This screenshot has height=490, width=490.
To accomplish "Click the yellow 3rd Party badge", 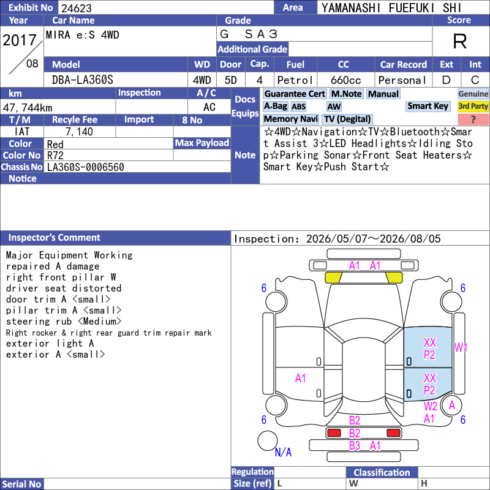I will 473,106.
